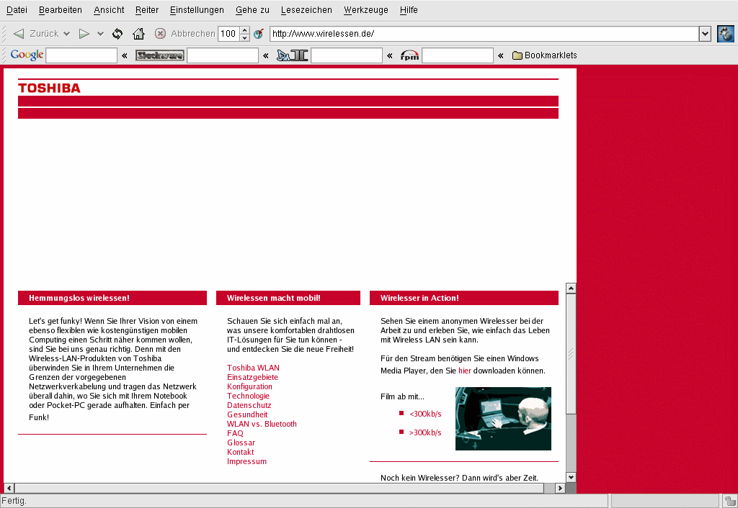Increase the zoom level with the up stepper
The image size is (738, 508).
coord(245,30)
